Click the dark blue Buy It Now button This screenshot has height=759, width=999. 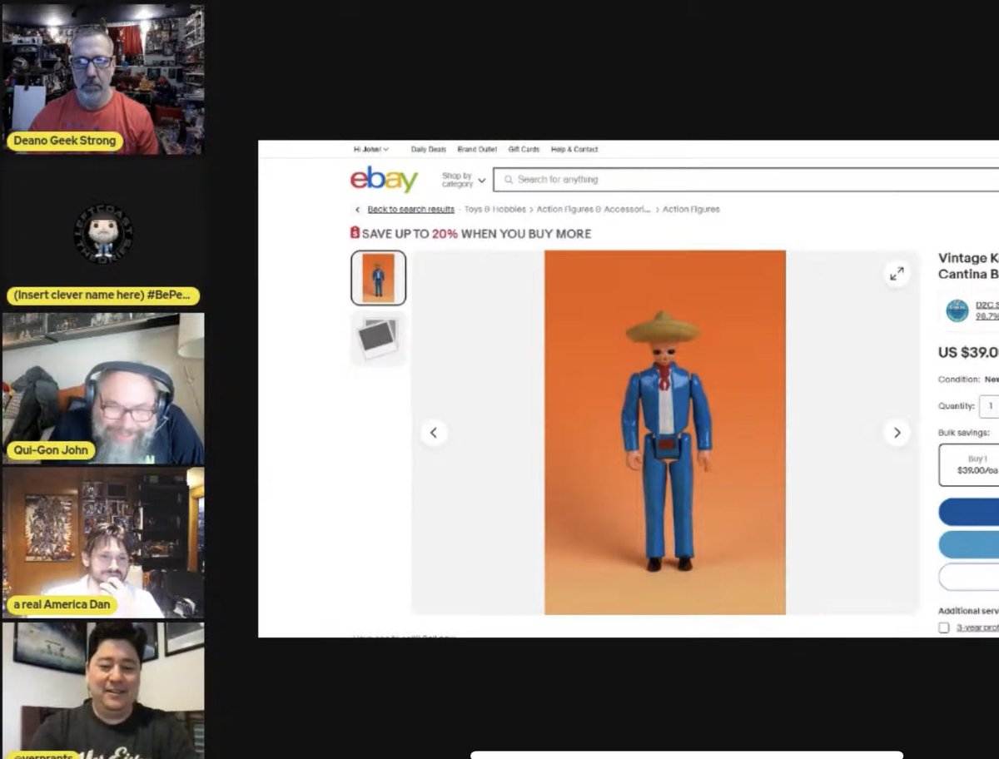click(969, 512)
